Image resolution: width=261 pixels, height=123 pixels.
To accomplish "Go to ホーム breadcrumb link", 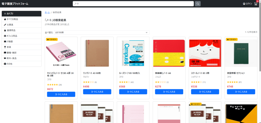I will click(47, 12).
